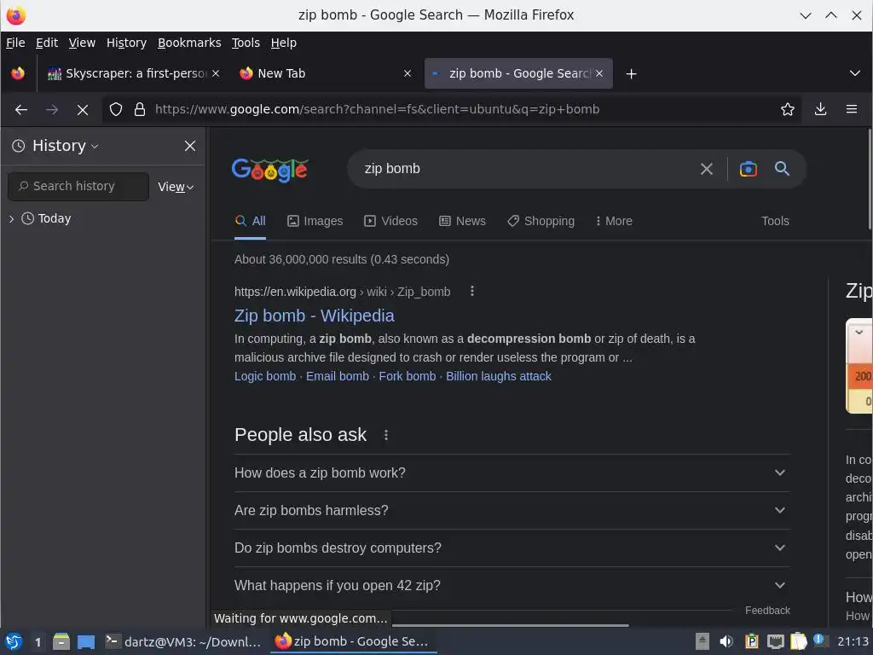
Task: Open the Bookmarks menu
Action: pyautogui.click(x=189, y=43)
